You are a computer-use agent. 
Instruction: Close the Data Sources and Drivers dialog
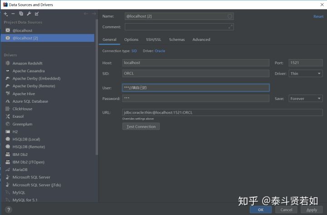coord(322,5)
